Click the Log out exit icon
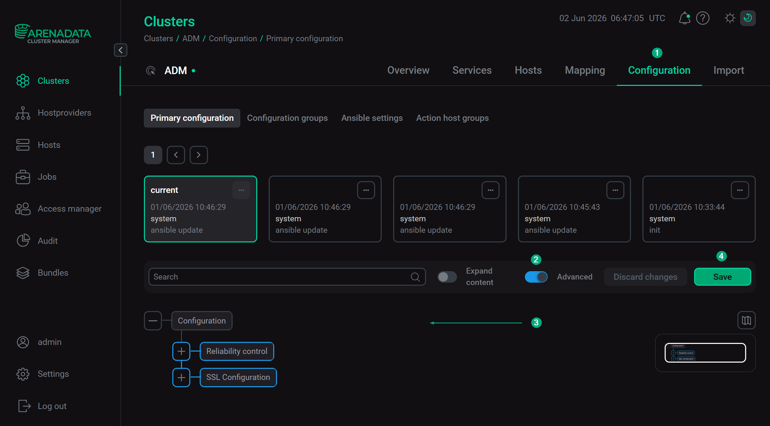This screenshot has width=770, height=426. click(x=24, y=406)
